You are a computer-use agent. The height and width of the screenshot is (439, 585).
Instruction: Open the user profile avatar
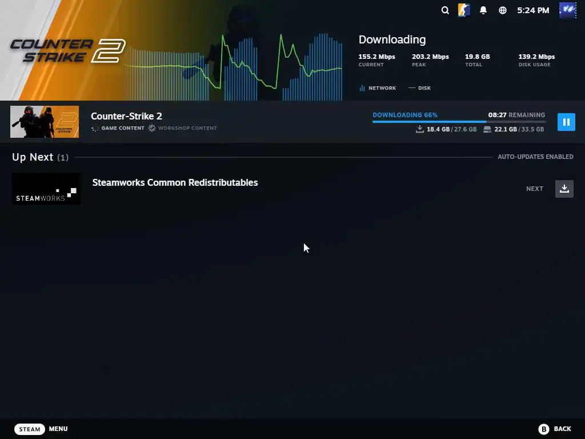click(567, 10)
